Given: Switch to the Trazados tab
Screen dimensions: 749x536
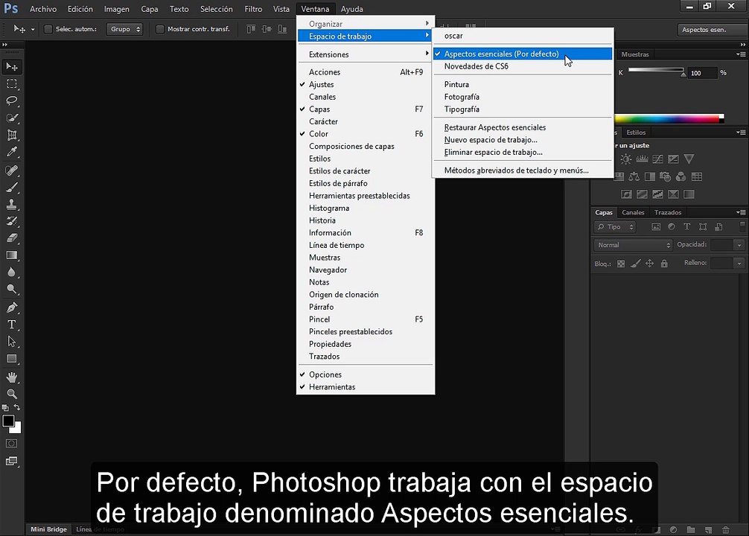Looking at the screenshot, I should [x=667, y=213].
